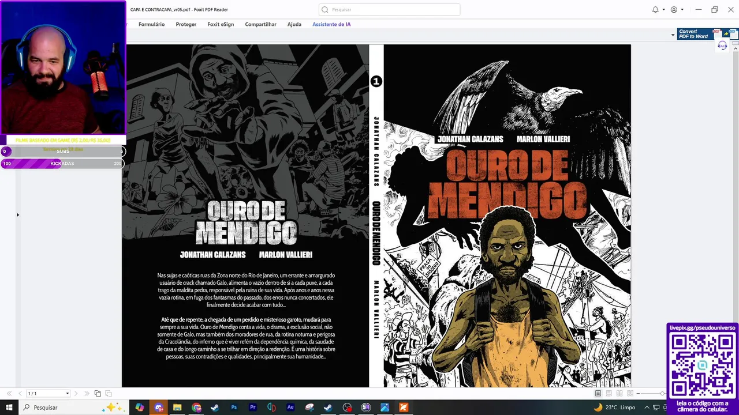
Task: Show hidden system tray icons
Action: click(x=647, y=408)
